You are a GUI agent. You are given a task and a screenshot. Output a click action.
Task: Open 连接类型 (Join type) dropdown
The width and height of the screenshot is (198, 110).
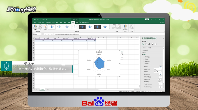[x=160, y=82]
